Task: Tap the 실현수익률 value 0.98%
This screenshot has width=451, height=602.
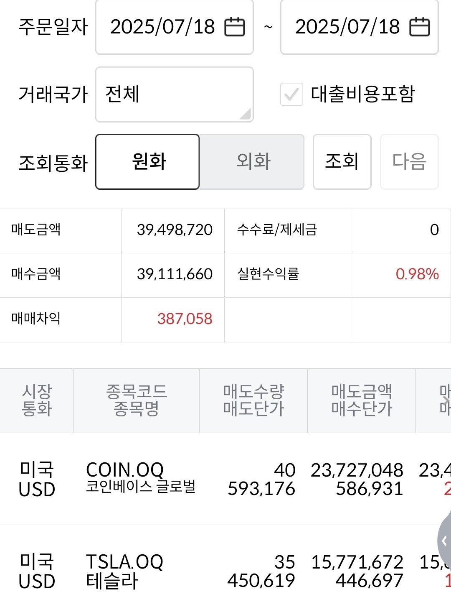Action: [x=417, y=275]
